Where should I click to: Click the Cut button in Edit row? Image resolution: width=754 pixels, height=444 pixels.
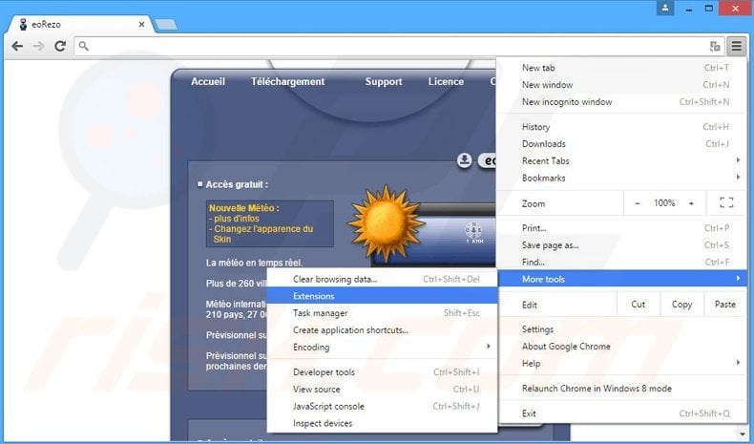point(639,305)
